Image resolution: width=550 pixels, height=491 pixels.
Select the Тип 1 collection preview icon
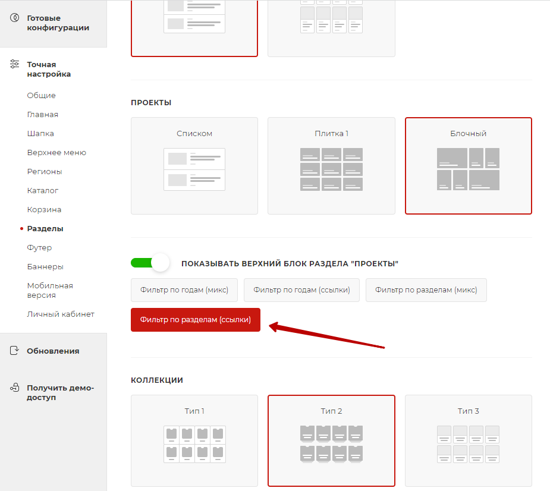tap(194, 445)
